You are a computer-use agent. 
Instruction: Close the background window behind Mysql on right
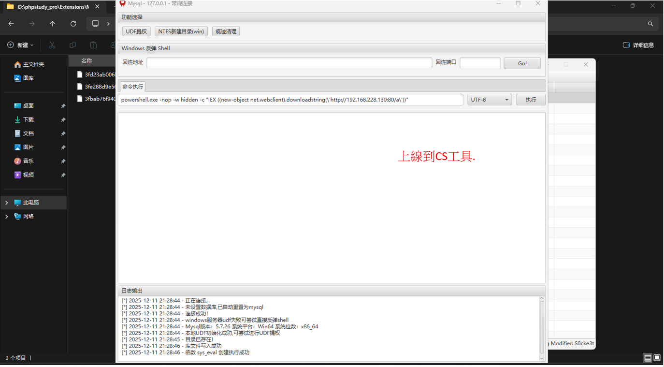[586, 64]
